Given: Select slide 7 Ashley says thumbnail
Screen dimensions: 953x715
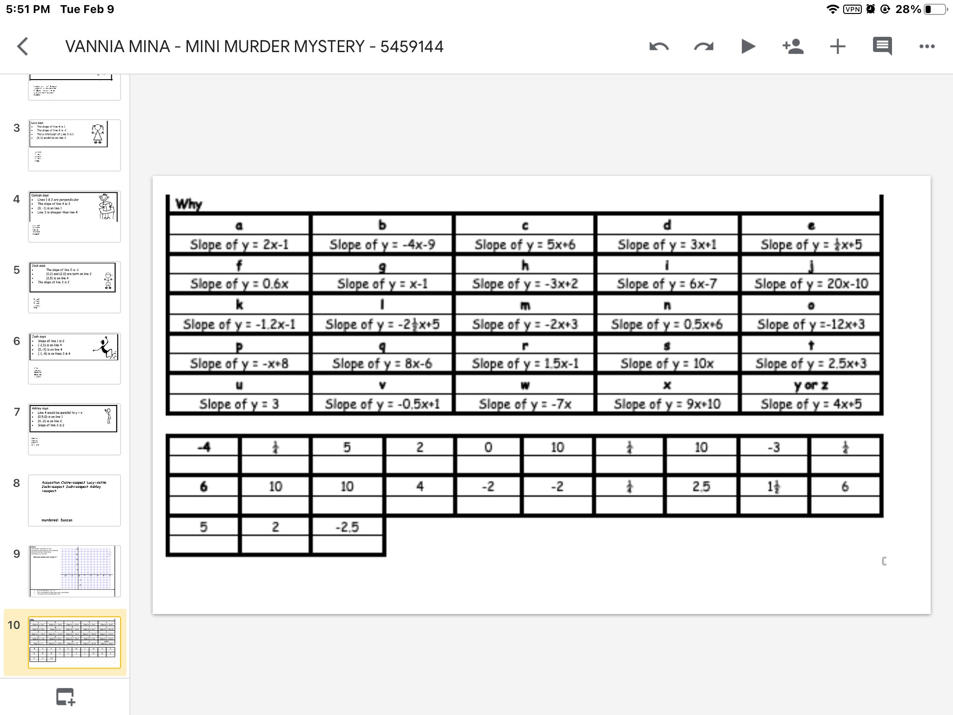Looking at the screenshot, I should click(74, 429).
